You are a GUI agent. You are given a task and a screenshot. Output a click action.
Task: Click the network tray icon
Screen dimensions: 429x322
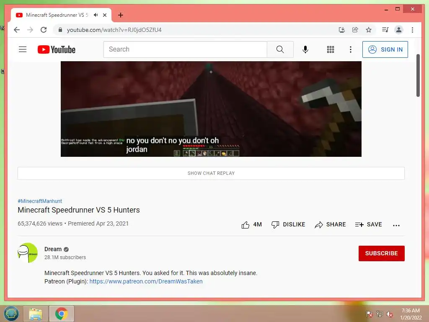pos(380,314)
